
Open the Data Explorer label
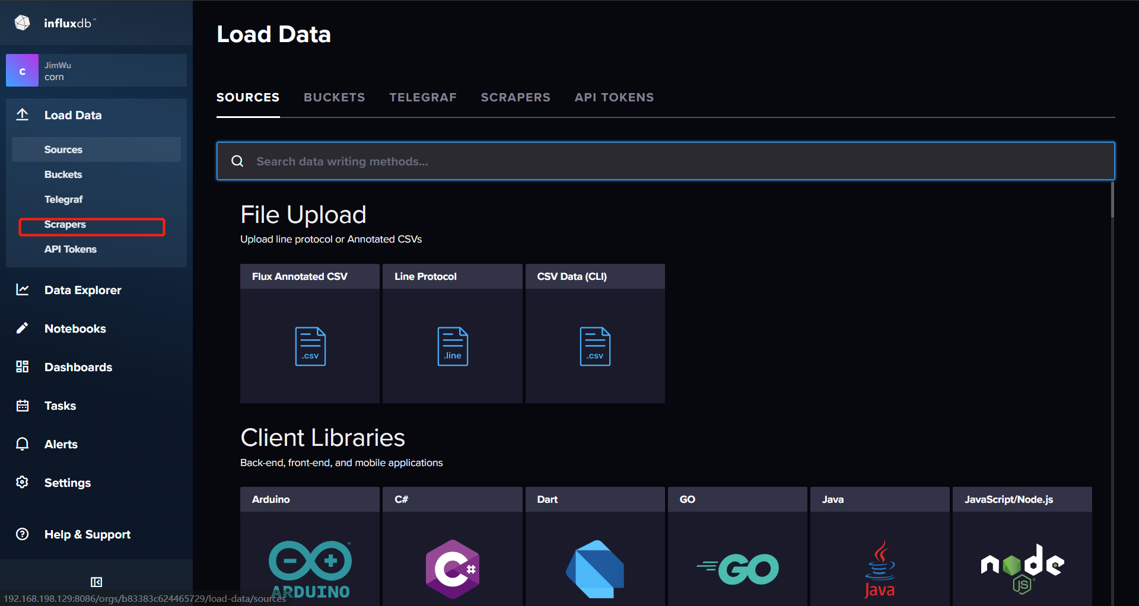[83, 290]
